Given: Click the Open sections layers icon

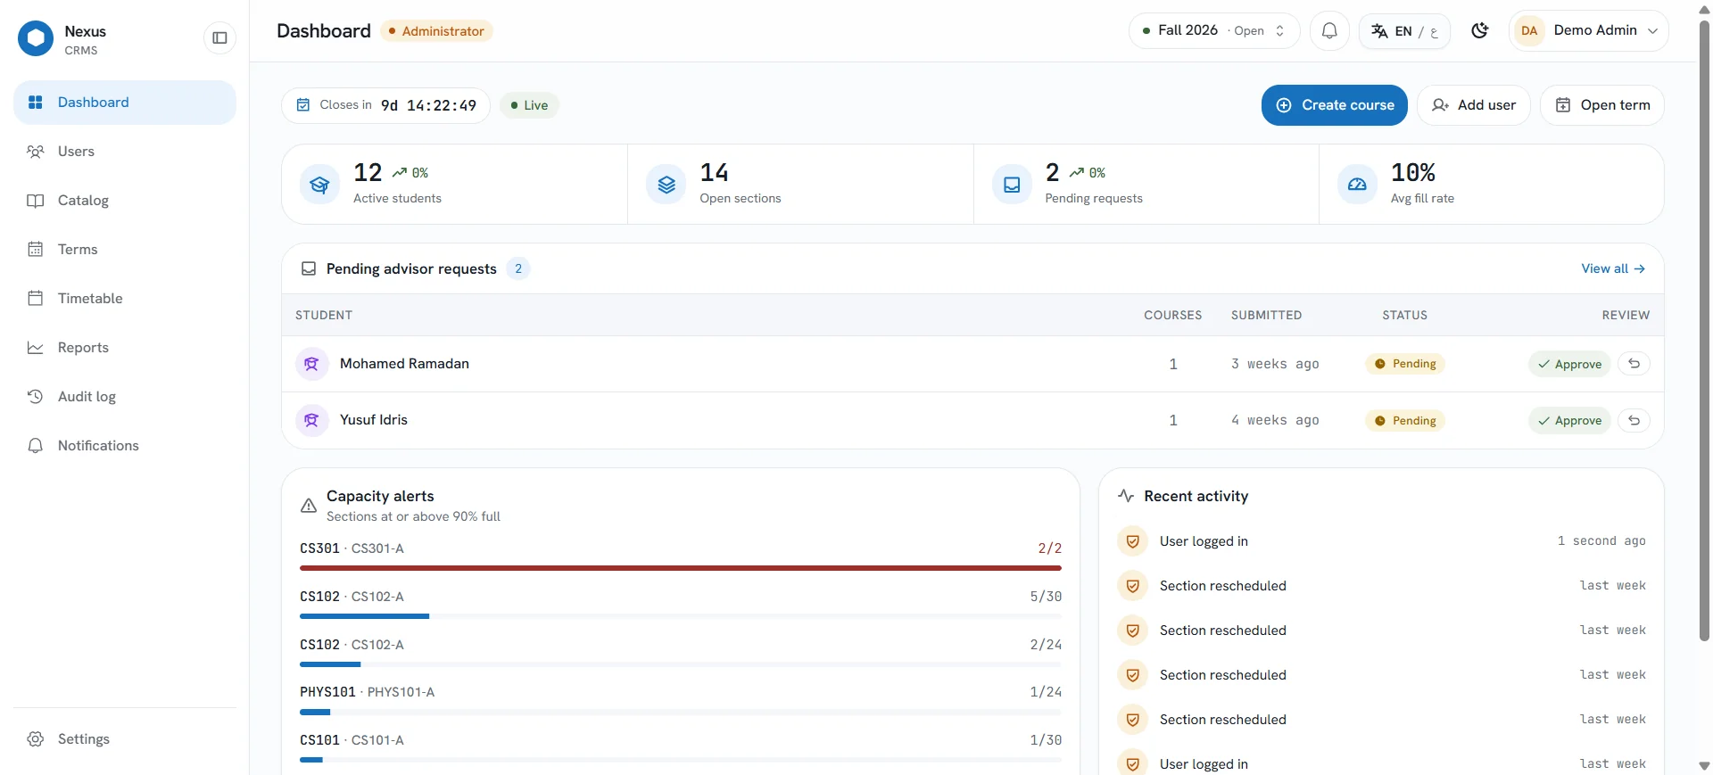Looking at the screenshot, I should 666,185.
